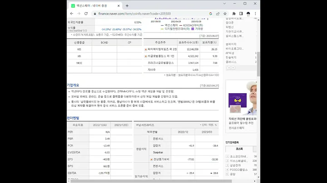This screenshot has height=183, width=327.
Task: Click the 외국인지분율 value 0.53%
Action: coord(138,23)
